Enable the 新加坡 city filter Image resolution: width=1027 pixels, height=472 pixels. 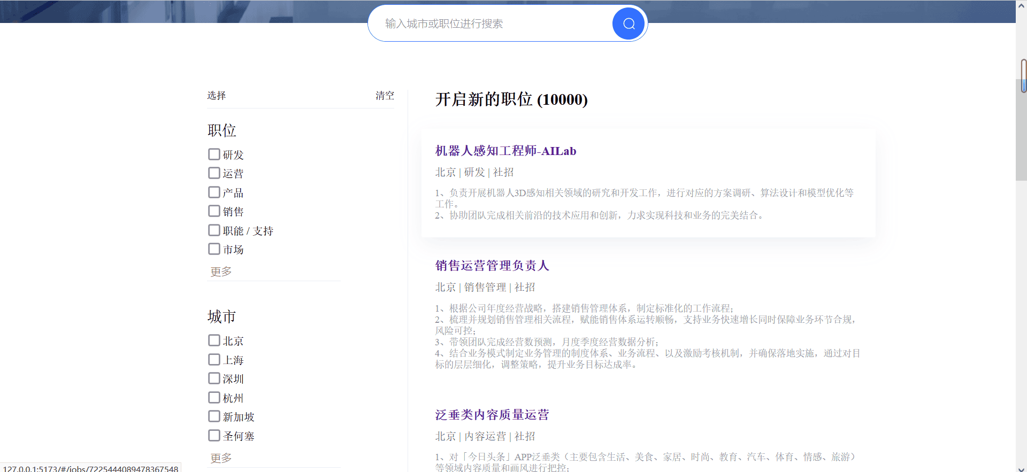(214, 416)
